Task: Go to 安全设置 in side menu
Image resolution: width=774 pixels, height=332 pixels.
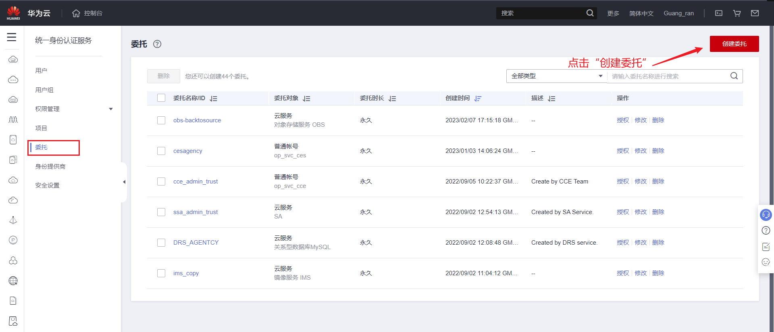Action: 47,186
